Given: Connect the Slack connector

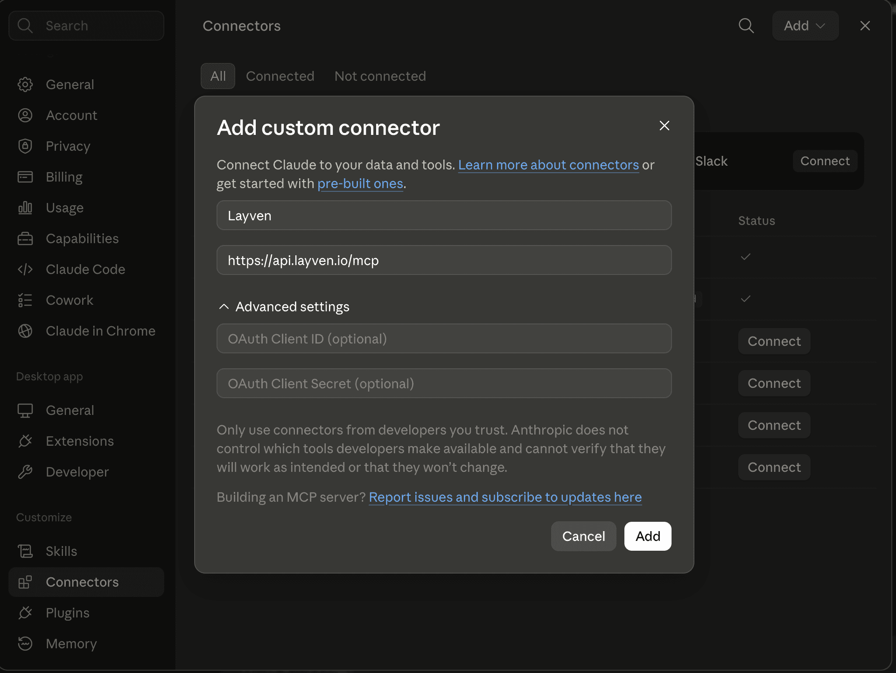Looking at the screenshot, I should (825, 161).
